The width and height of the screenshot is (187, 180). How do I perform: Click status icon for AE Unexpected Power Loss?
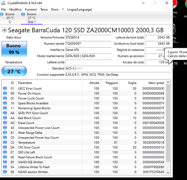5,128
